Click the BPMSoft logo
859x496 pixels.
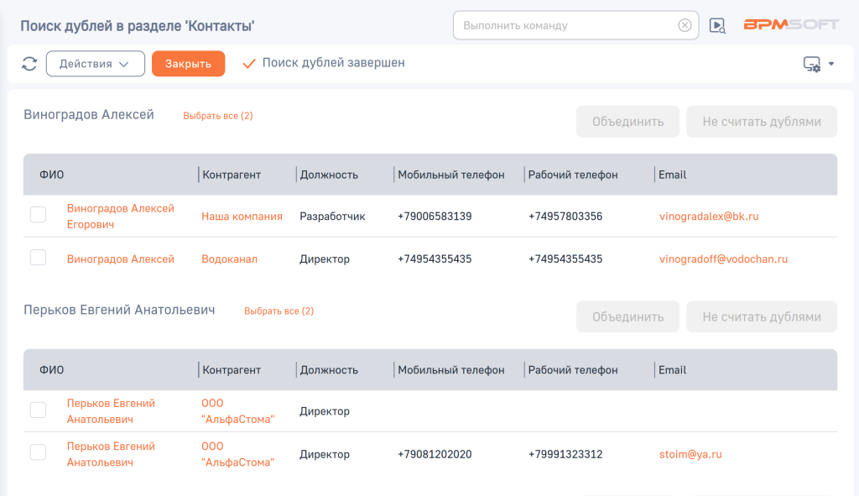pos(791,25)
